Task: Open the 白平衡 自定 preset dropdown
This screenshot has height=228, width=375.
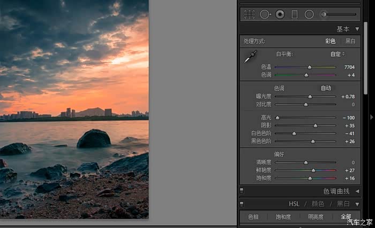Action: (337, 54)
